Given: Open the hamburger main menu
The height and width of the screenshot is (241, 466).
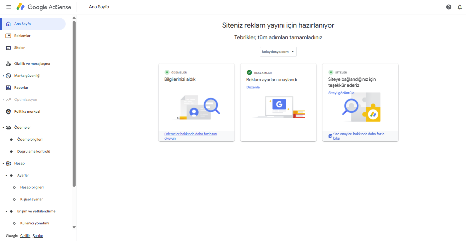Looking at the screenshot, I should click(x=9, y=7).
